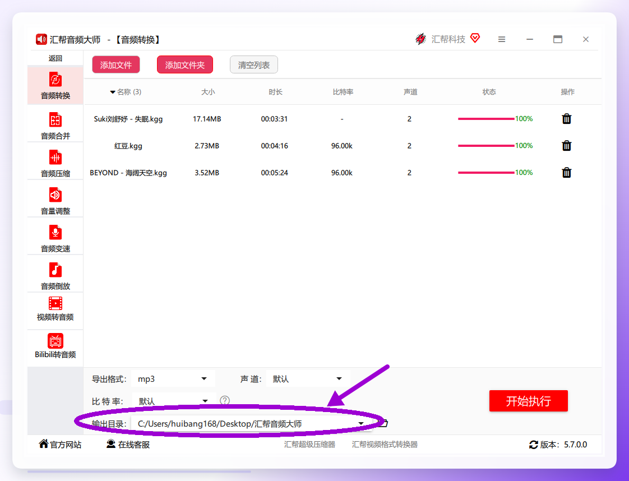Click the 操作 column header
The height and width of the screenshot is (481, 629).
568,92
